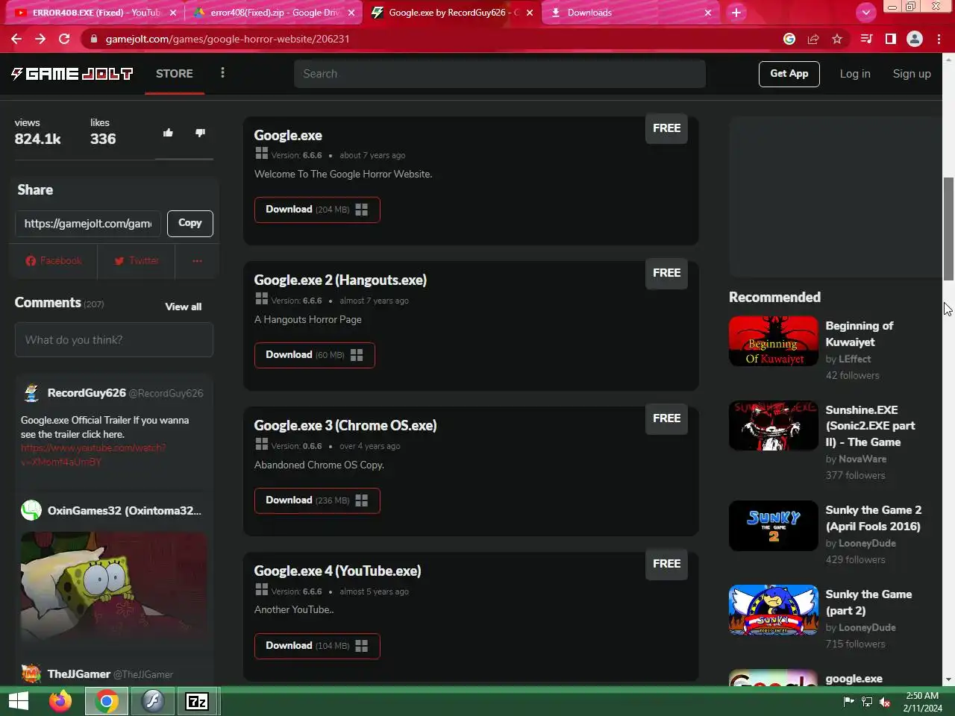This screenshot has height=716, width=955.
Task: Open the taskbar clock showing 2:50 AM
Action: pyautogui.click(x=922, y=702)
